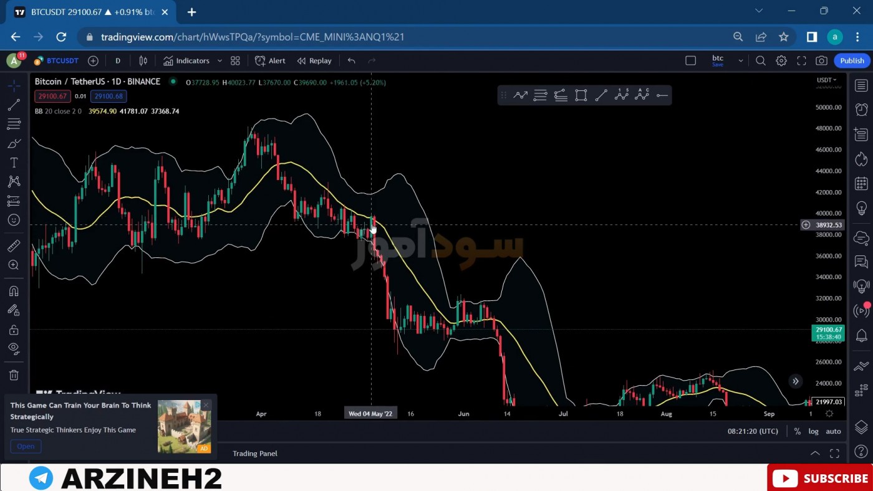Open the brush drawing tool
Image resolution: width=873 pixels, height=491 pixels.
coord(14,143)
